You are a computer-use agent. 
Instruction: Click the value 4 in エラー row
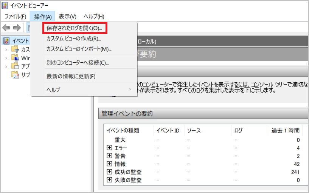click(298, 148)
